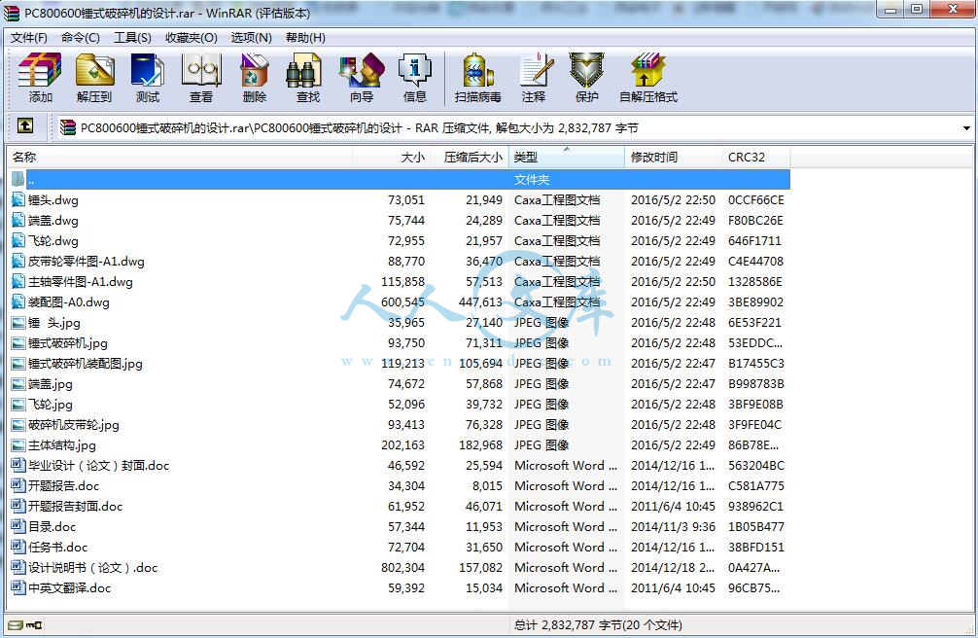Open the 工具(S) menu
This screenshot has width=978, height=638.
tap(132, 38)
